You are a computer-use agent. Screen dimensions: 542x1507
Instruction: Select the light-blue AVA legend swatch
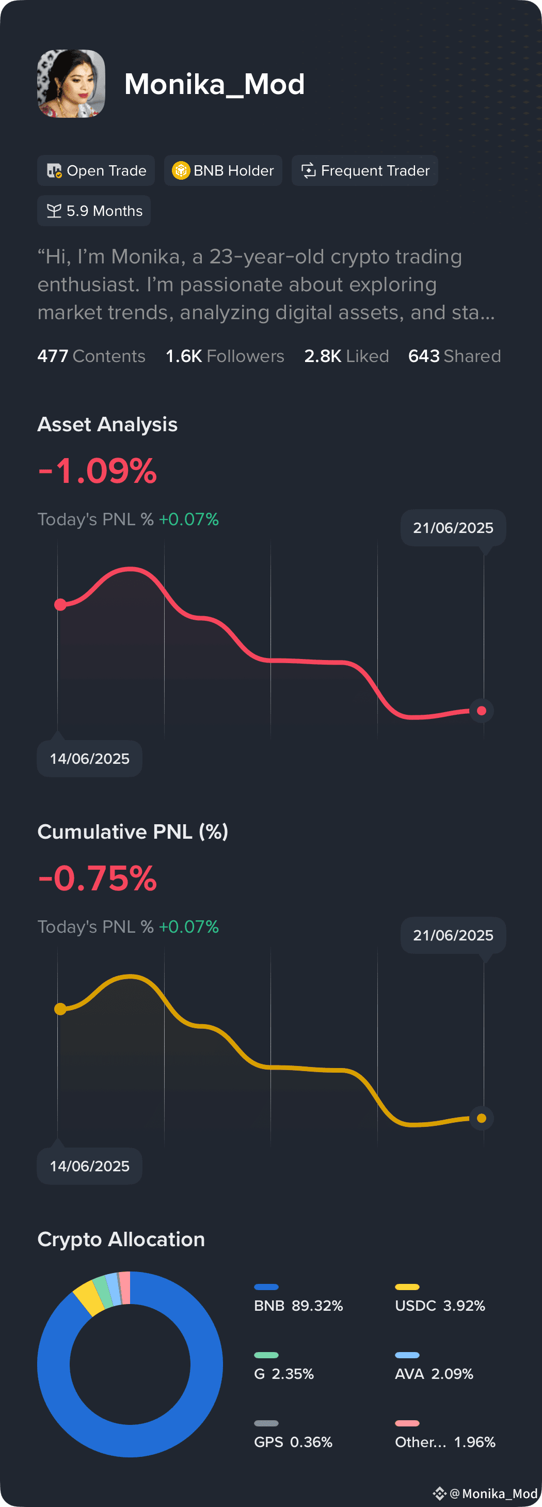[407, 1355]
